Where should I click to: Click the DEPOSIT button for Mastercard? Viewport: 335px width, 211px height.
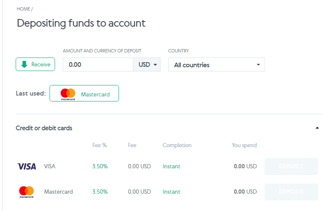click(291, 192)
